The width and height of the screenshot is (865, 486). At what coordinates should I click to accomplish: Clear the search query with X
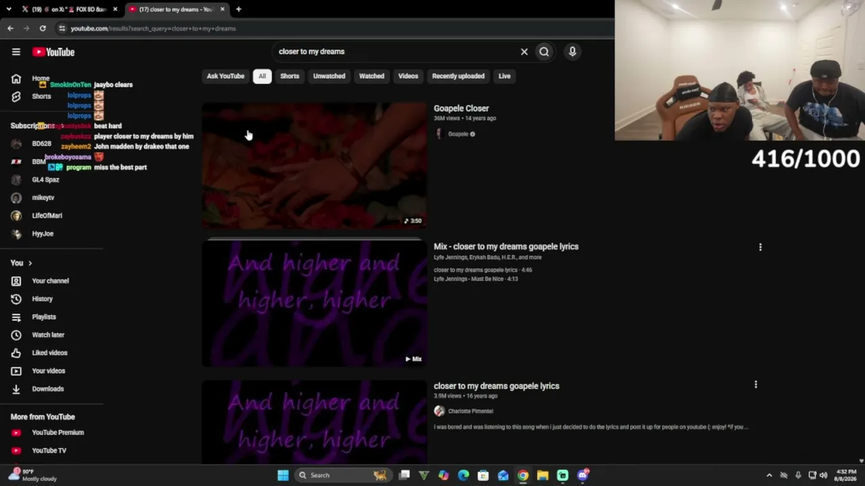pyautogui.click(x=524, y=51)
